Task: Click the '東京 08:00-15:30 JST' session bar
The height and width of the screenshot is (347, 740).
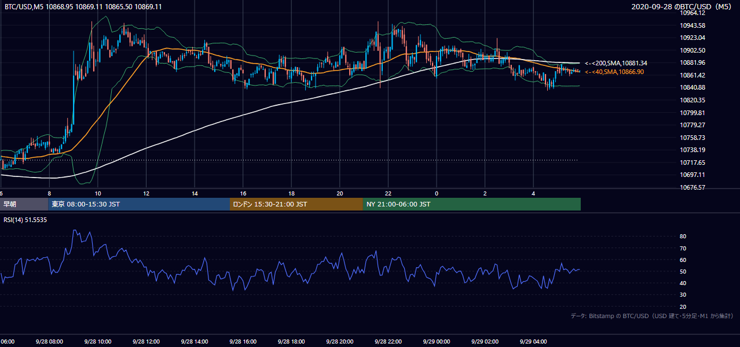Action: click(139, 204)
